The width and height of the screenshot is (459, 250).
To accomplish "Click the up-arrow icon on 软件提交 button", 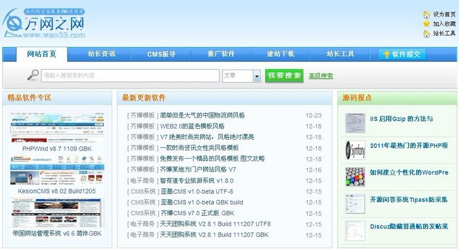I will click(x=386, y=54).
